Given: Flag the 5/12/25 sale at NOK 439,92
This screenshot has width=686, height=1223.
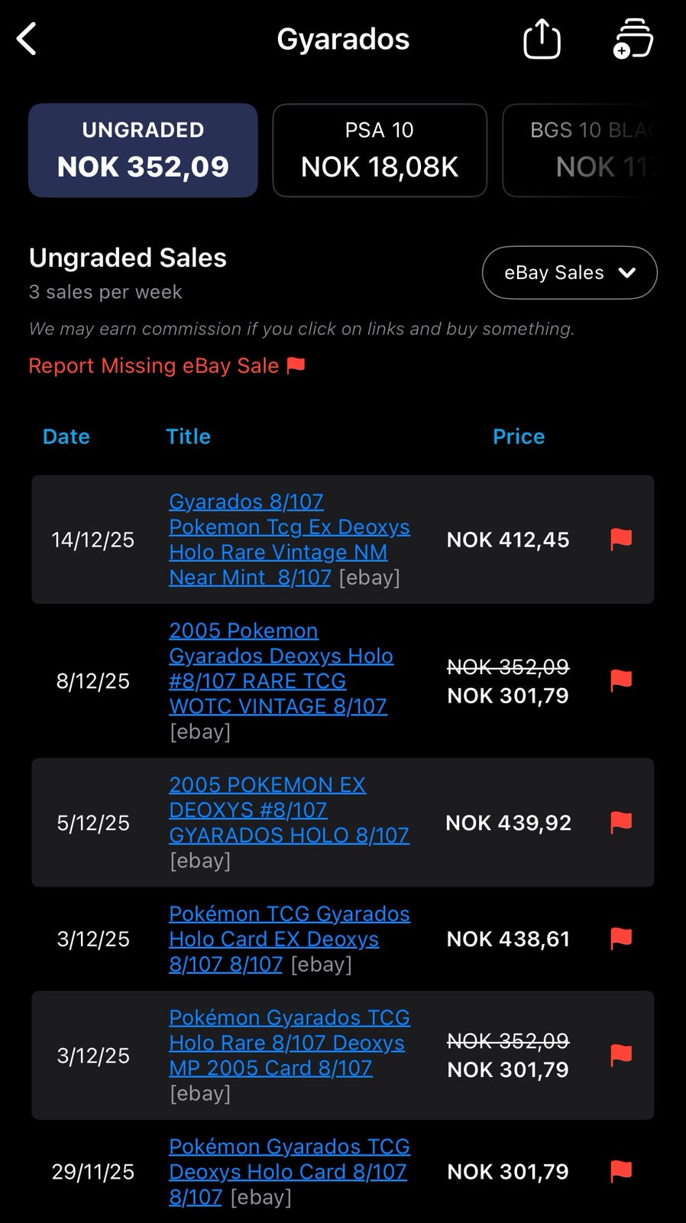Looking at the screenshot, I should [621, 822].
